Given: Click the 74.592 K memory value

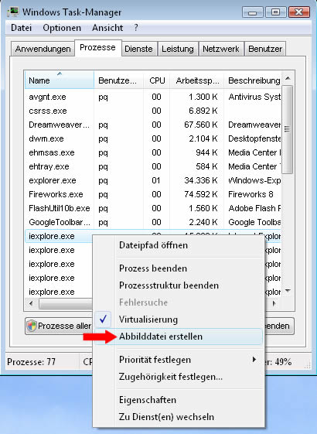Looking at the screenshot, I should click(x=201, y=194).
